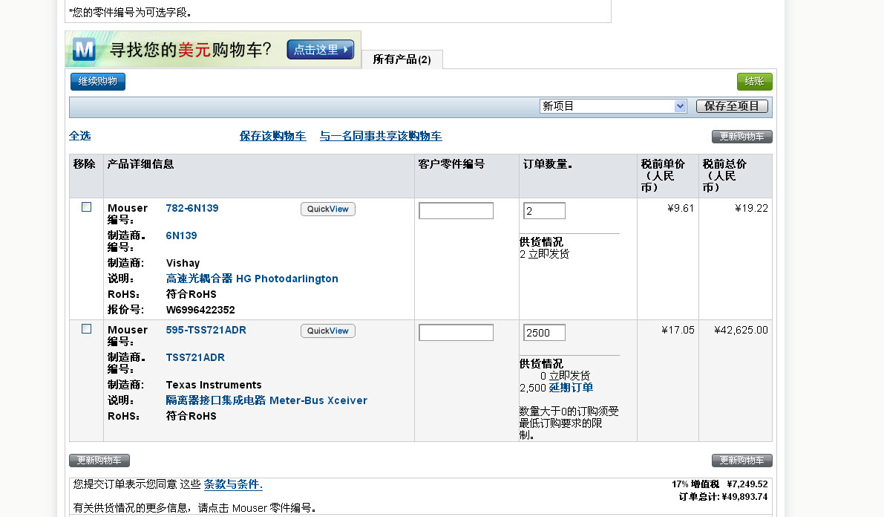Open Mouser part 595-TSS721ADR link

[206, 330]
